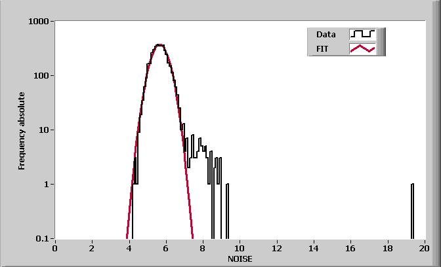Click the isolated data bar near 9.3
This screenshot has height=267, width=441.
[x=227, y=209]
